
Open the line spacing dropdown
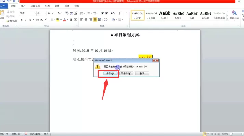pyautogui.click(x=106, y=20)
